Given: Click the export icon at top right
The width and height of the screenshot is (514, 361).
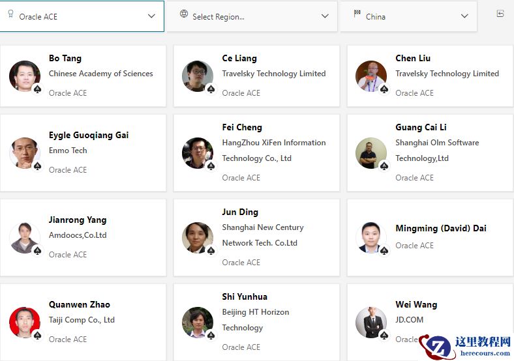Looking at the screenshot, I should point(500,14).
